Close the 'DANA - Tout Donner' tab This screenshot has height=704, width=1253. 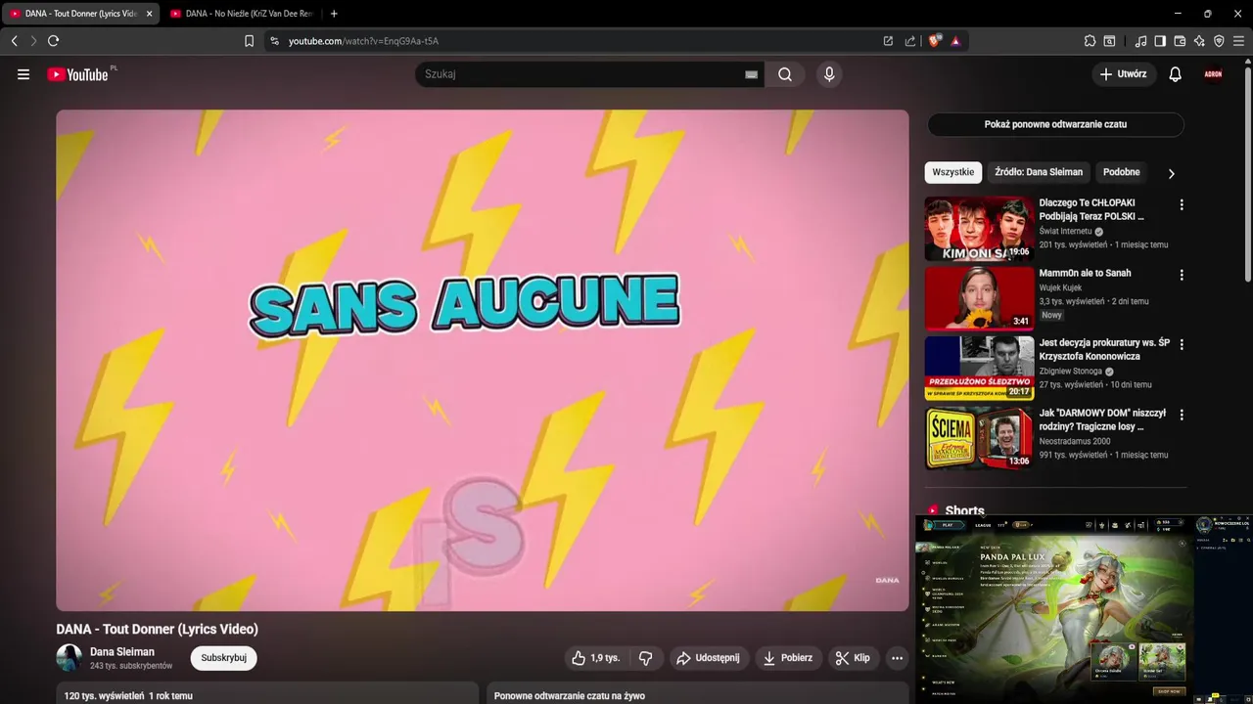(150, 14)
